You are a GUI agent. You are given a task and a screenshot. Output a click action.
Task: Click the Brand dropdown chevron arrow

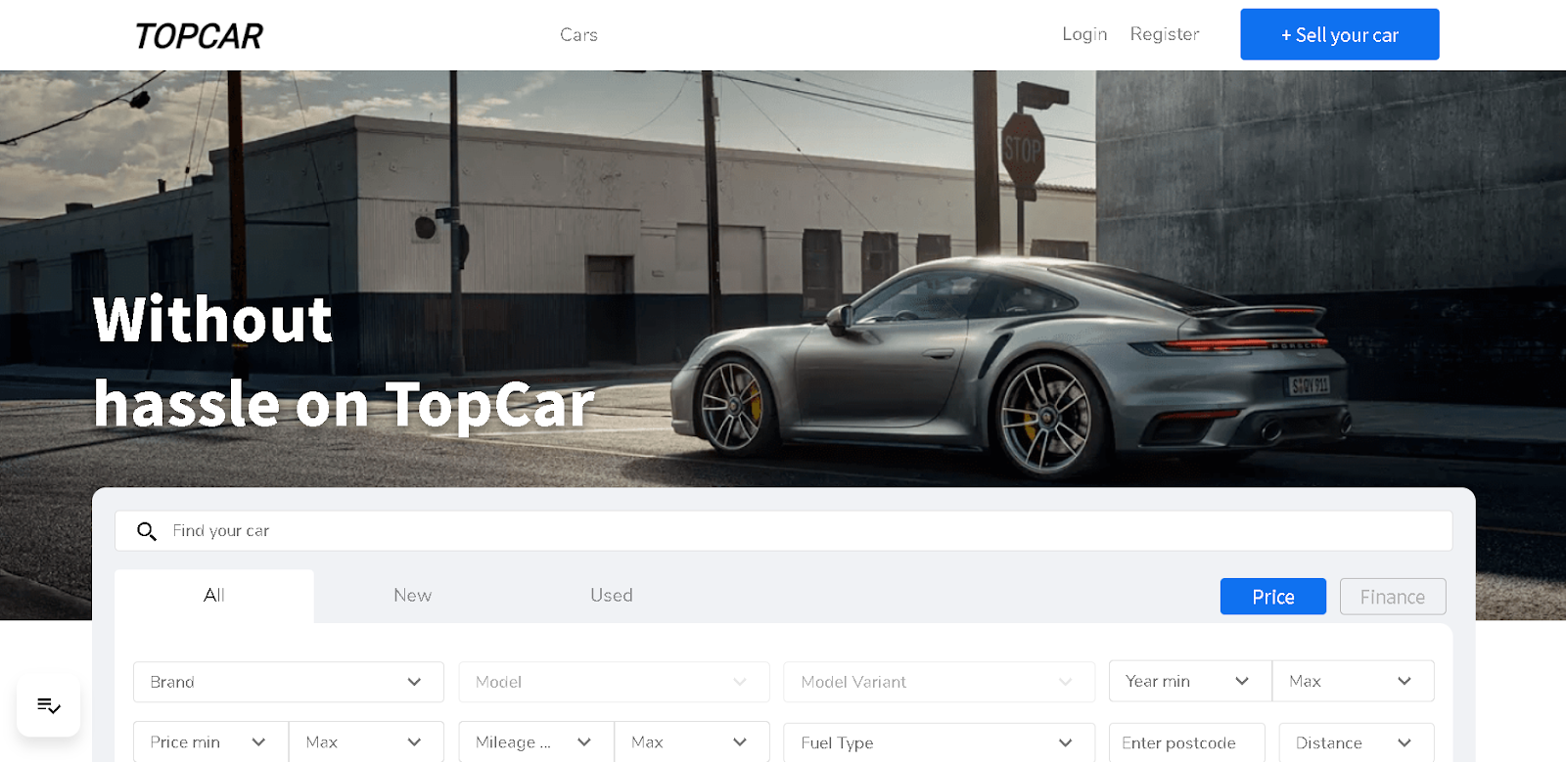pos(414,682)
